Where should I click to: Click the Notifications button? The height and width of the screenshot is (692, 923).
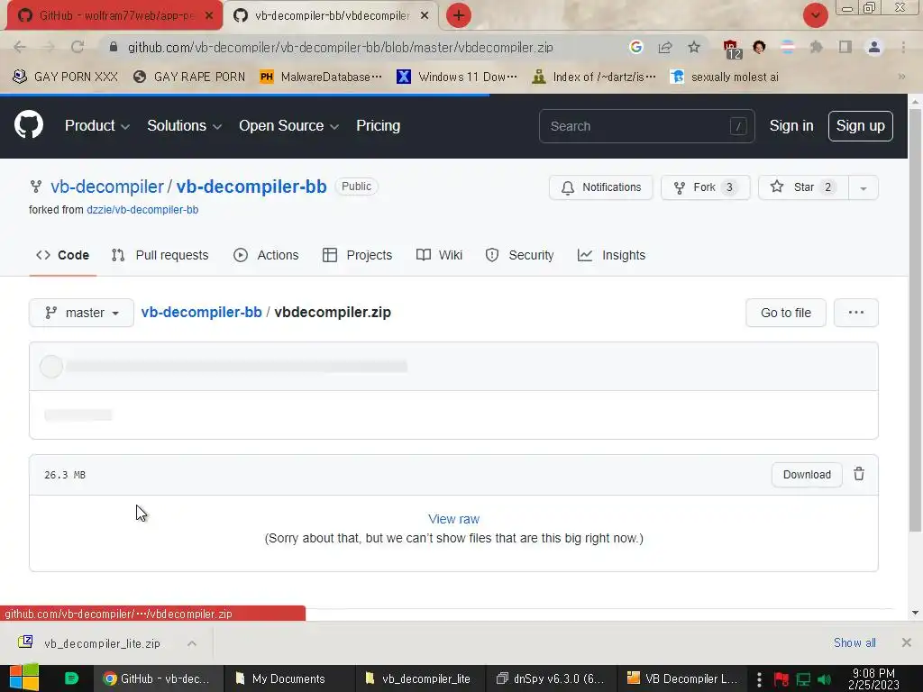(x=601, y=187)
